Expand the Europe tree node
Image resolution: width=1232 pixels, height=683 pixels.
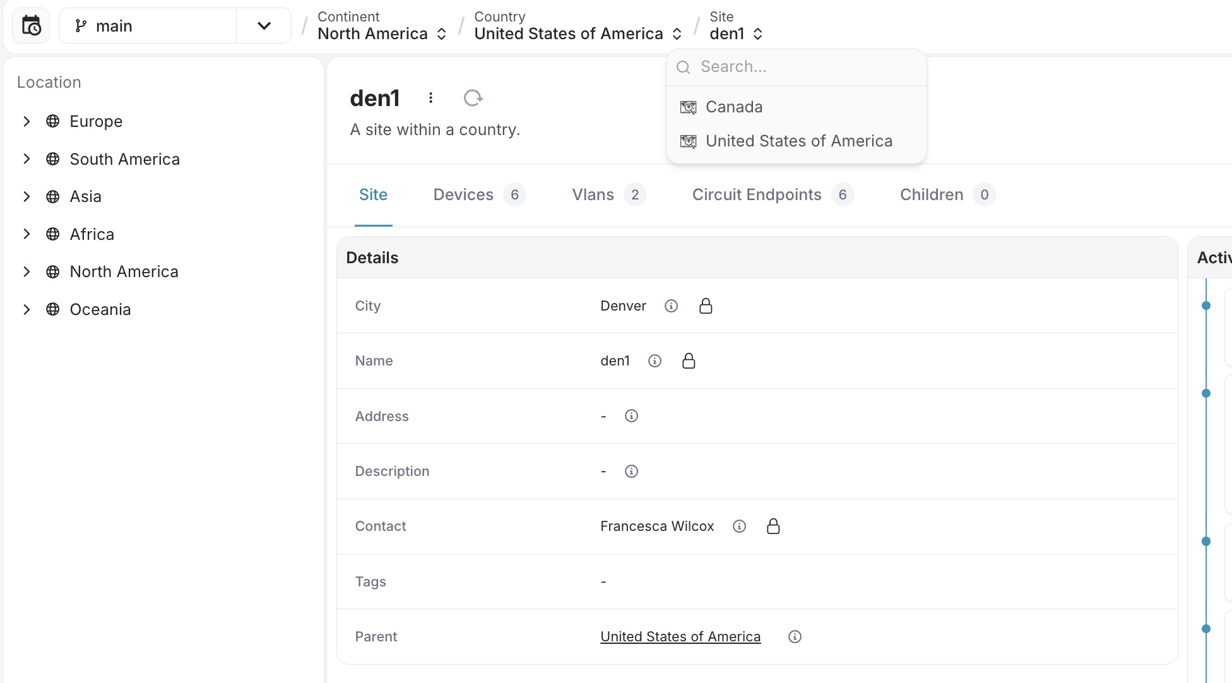tap(27, 121)
